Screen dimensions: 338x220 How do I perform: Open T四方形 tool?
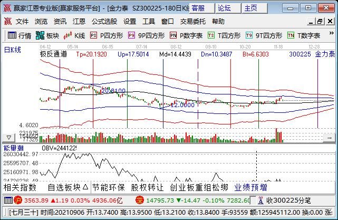[224, 35]
